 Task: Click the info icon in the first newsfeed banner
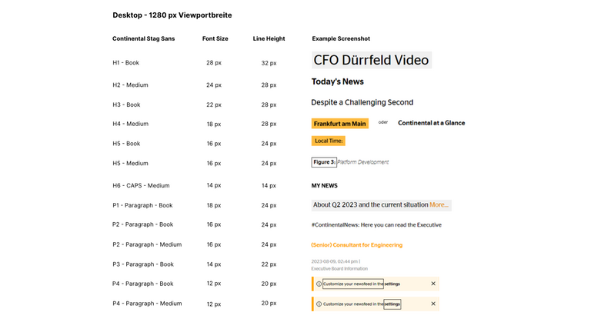pyautogui.click(x=319, y=284)
